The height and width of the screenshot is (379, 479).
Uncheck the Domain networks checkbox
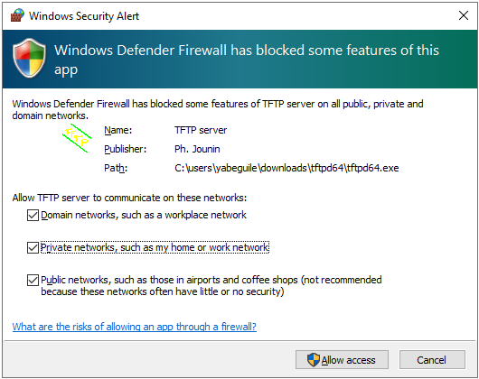[33, 215]
